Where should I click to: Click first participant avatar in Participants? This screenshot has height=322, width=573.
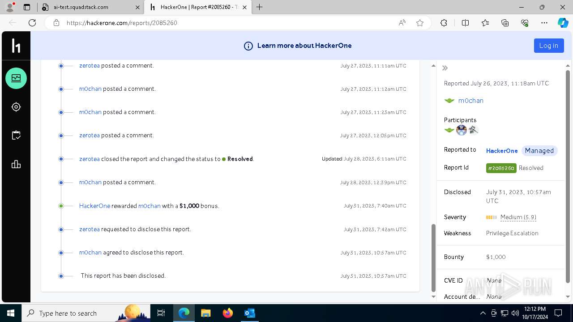click(x=449, y=130)
